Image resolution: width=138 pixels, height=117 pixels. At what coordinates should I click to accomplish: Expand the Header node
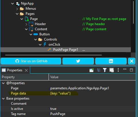click(26, 24)
